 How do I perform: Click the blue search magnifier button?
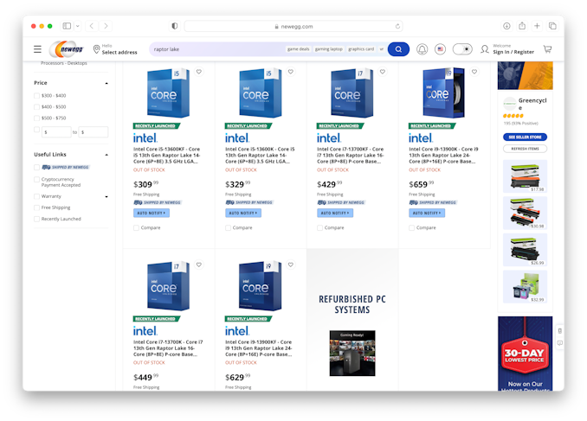[398, 49]
